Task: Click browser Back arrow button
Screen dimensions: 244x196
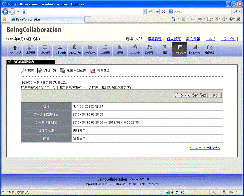Action: click(5, 11)
